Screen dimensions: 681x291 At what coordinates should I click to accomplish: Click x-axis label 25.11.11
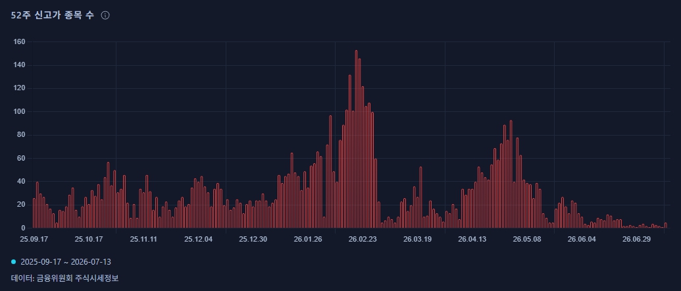click(143, 239)
